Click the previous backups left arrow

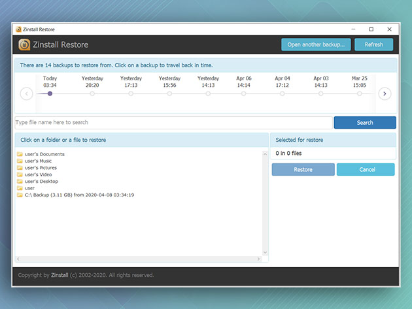[x=26, y=93]
